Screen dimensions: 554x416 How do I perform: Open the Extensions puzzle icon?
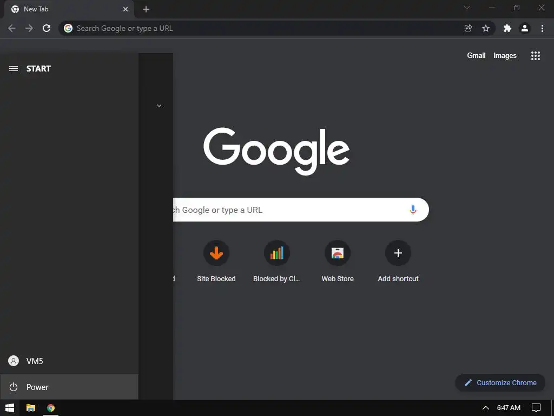[x=507, y=28]
